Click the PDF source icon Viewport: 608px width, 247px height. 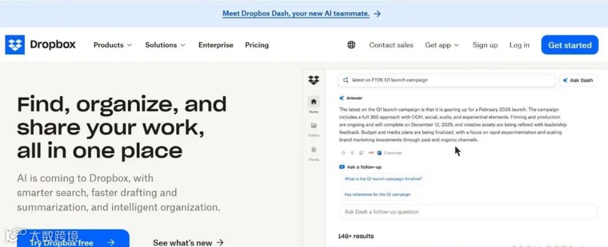[371, 153]
